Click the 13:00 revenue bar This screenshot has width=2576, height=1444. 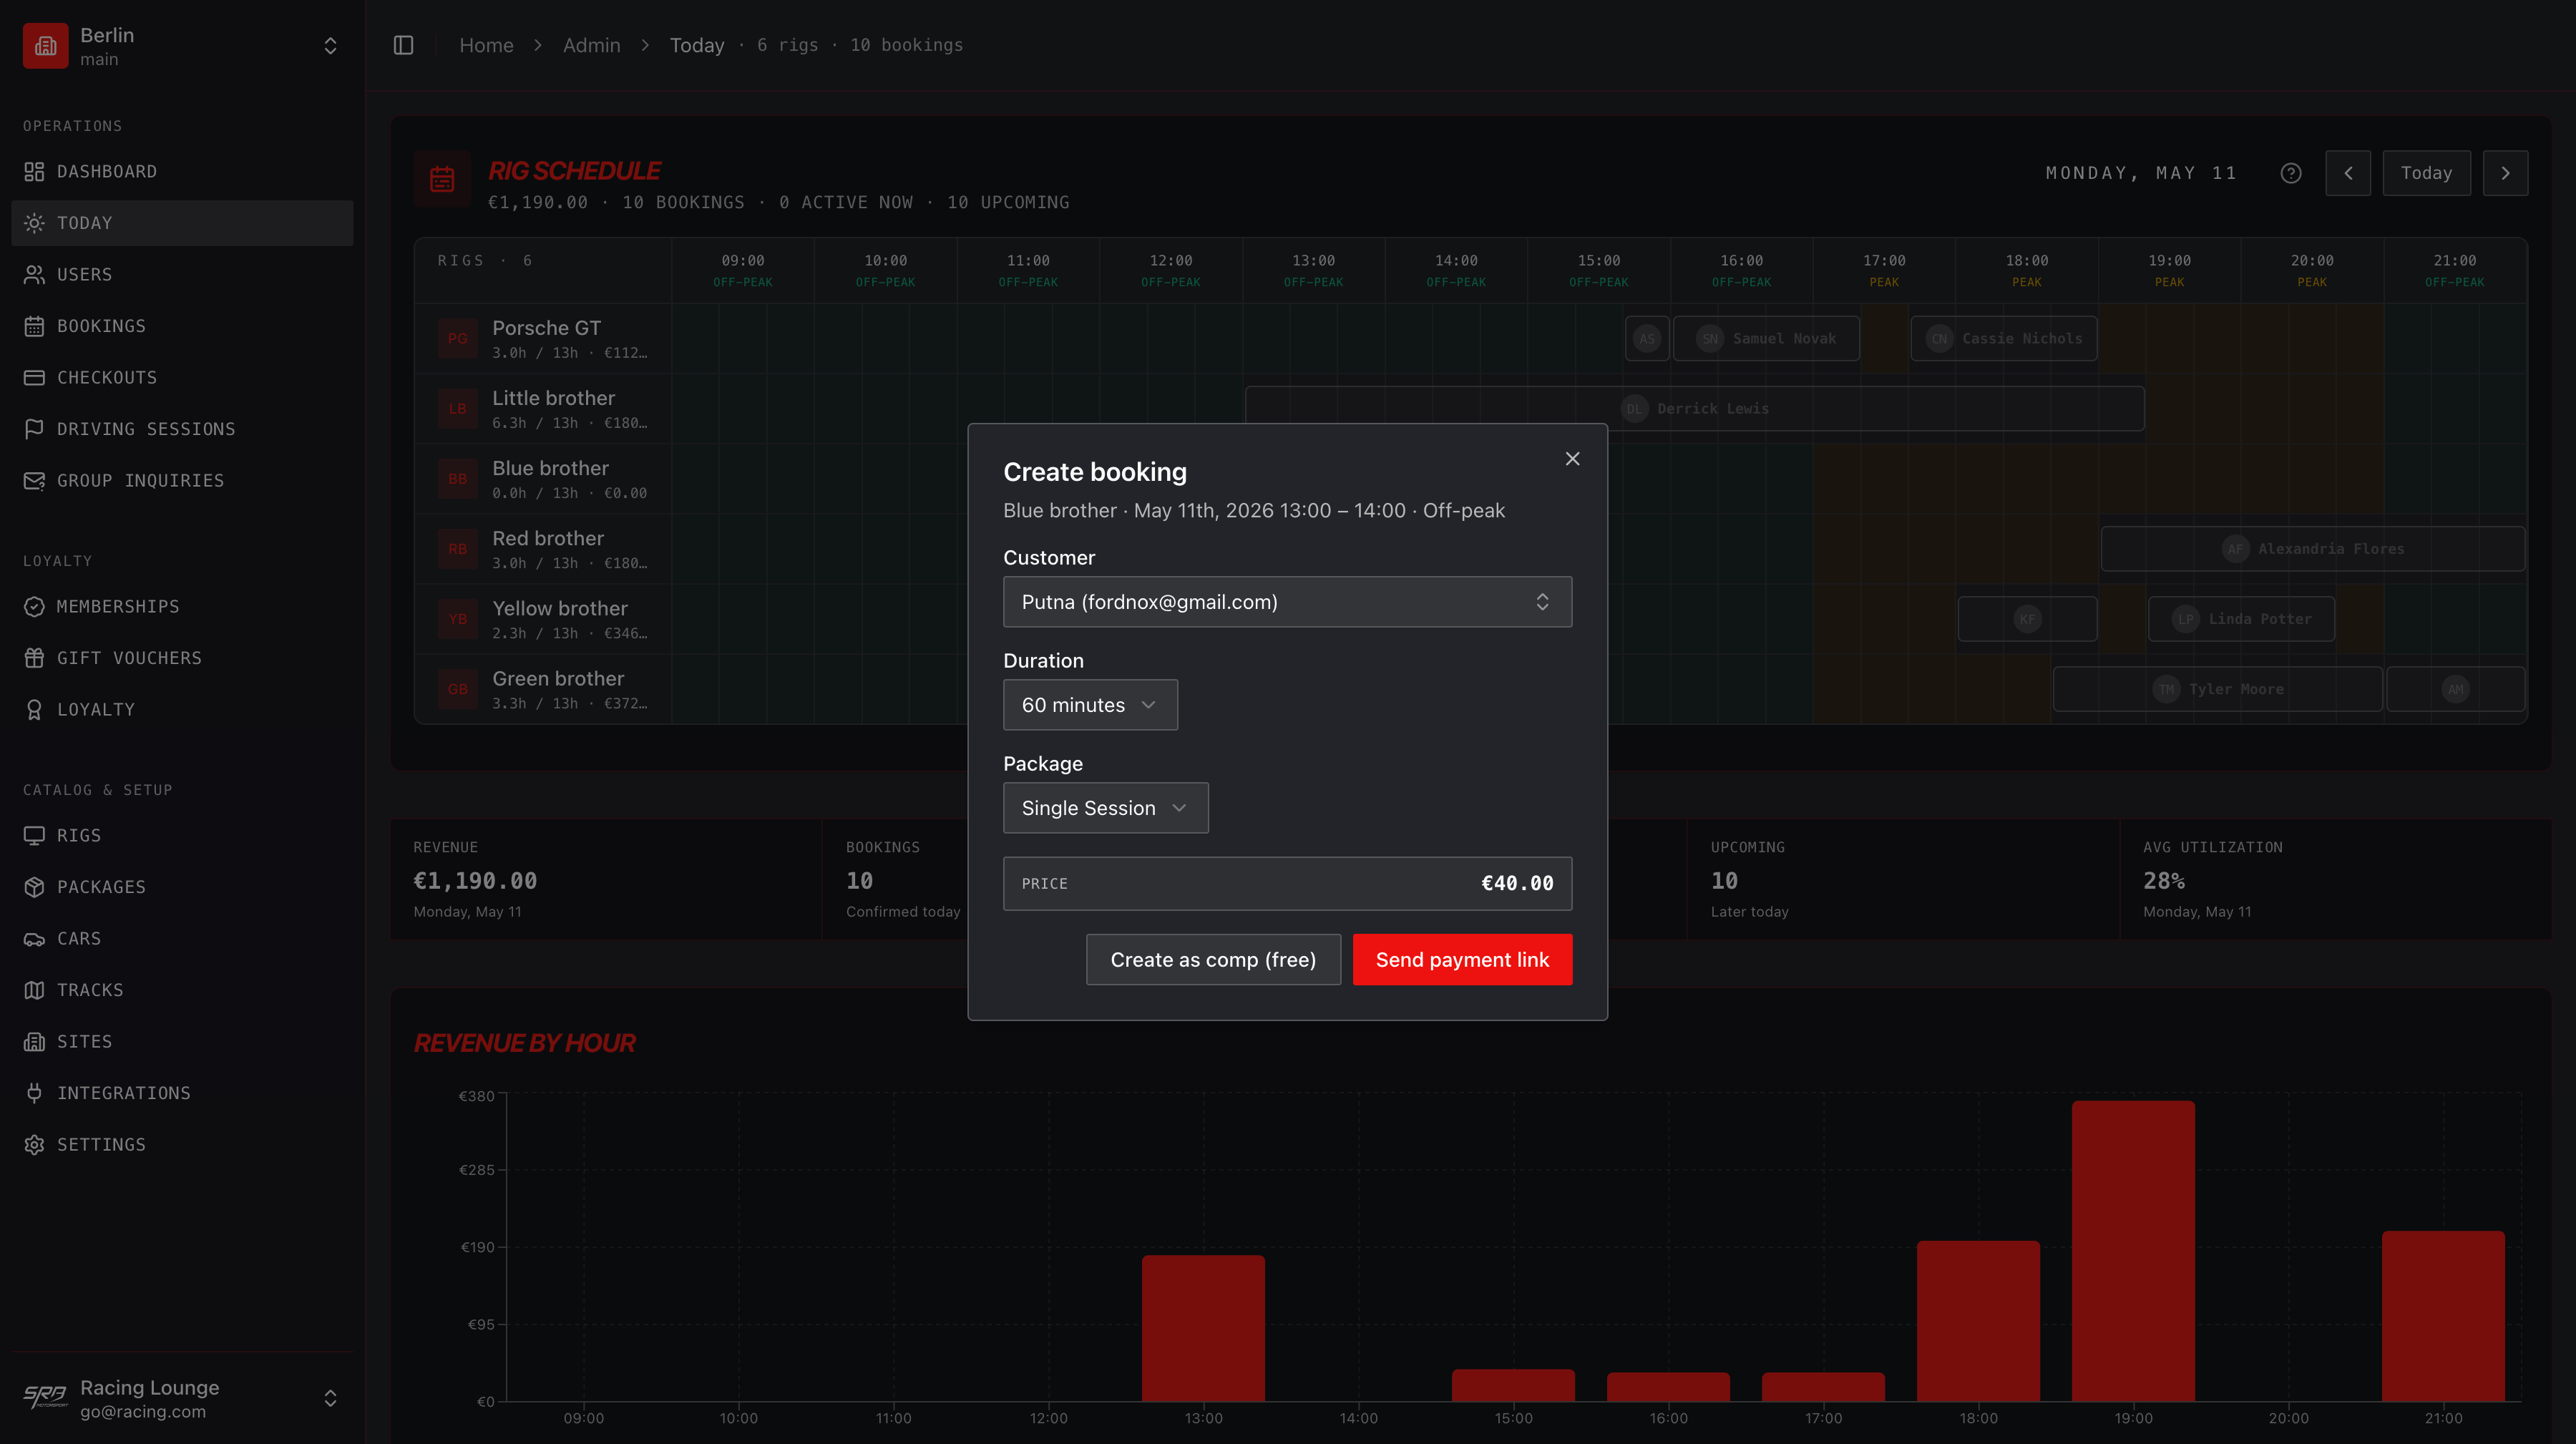click(1203, 1328)
